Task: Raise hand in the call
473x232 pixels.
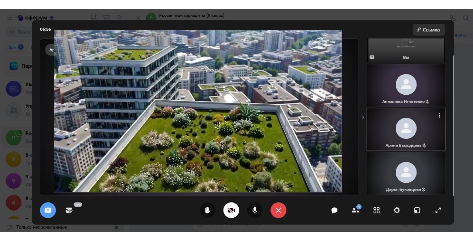Action: pyautogui.click(x=208, y=210)
